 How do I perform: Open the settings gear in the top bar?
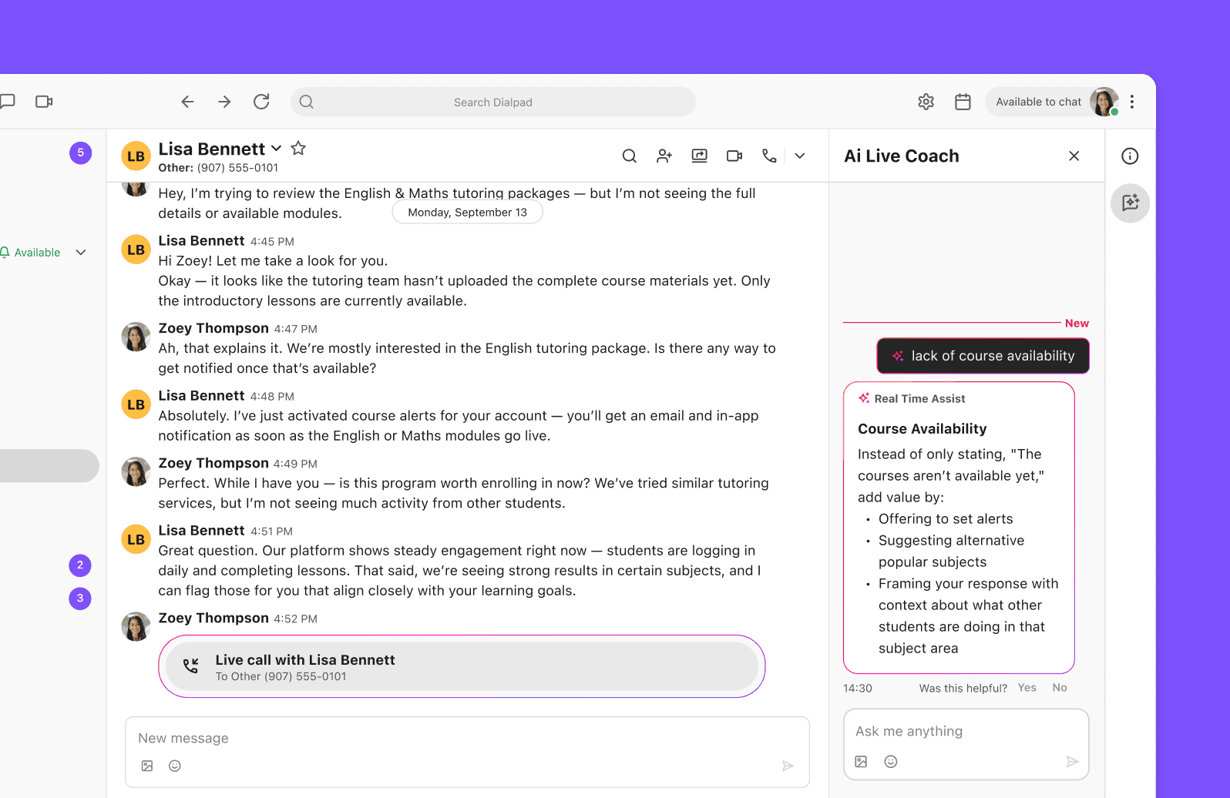pyautogui.click(x=926, y=102)
